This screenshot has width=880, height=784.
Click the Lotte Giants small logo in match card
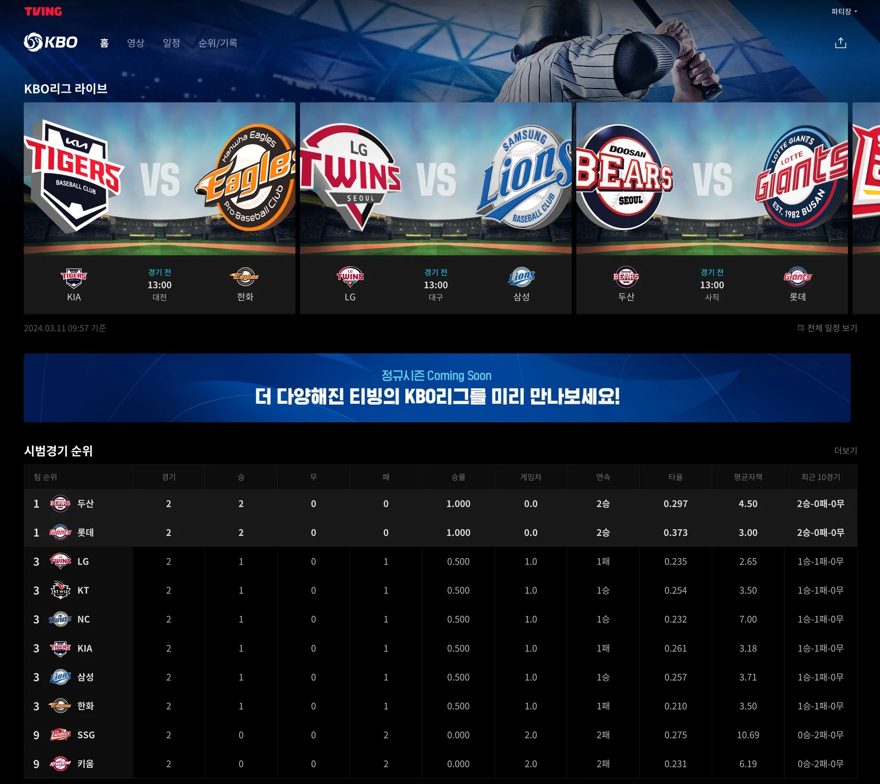[798, 277]
